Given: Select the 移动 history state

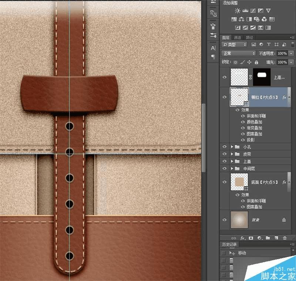Looking at the screenshot, I should (242, 253).
